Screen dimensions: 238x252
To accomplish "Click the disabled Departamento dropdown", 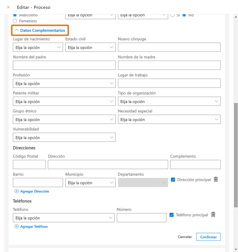I will point(143,182).
